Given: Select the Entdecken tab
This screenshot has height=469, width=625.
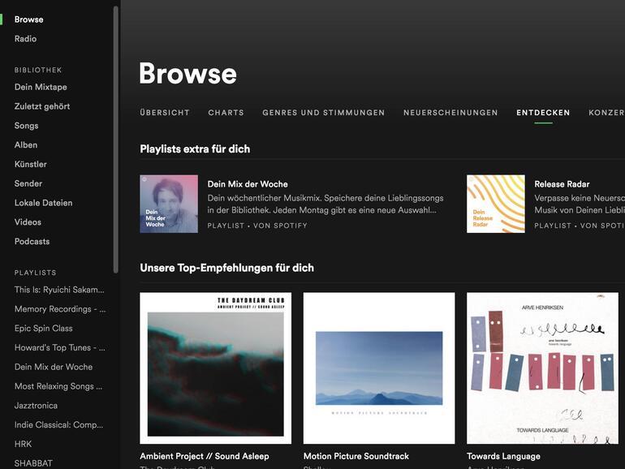Looking at the screenshot, I should [x=543, y=113].
